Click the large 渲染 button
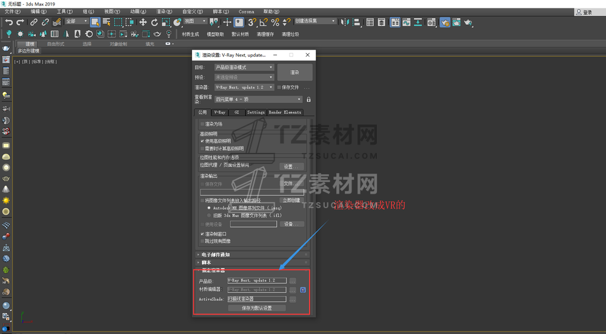Screen dimensions: 606x334 coord(295,72)
